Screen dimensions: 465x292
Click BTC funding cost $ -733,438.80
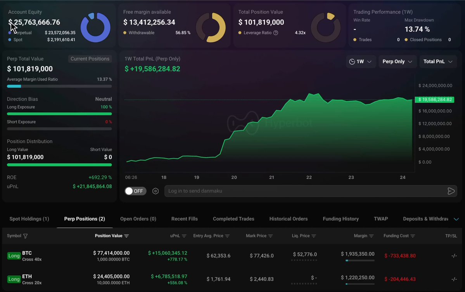tap(400, 256)
